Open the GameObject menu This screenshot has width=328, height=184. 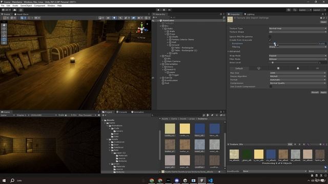click(26, 6)
